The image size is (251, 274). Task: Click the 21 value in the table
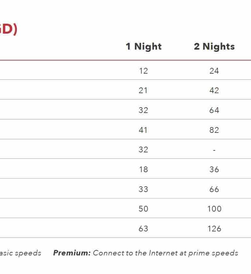[143, 91]
